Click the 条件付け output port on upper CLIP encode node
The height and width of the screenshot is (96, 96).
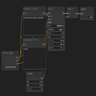tap(46, 13)
